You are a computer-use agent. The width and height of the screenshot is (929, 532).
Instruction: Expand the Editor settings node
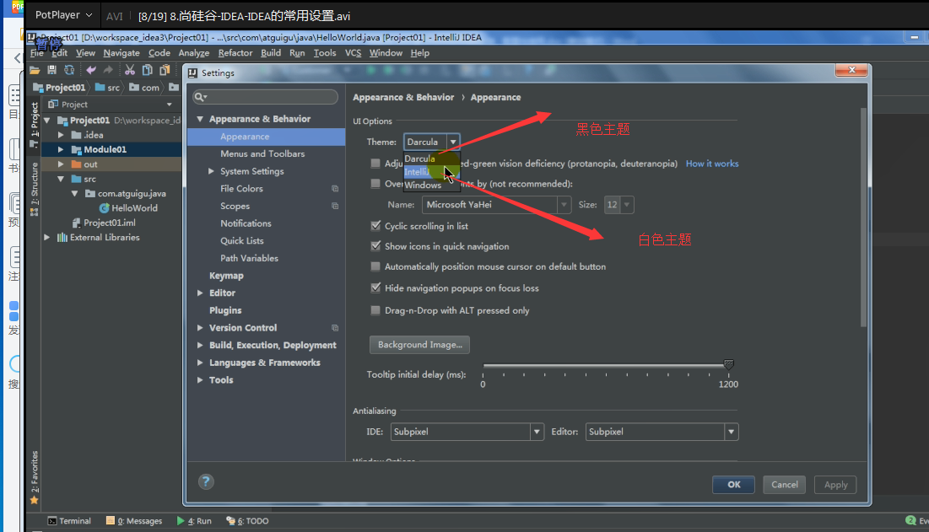pos(200,293)
